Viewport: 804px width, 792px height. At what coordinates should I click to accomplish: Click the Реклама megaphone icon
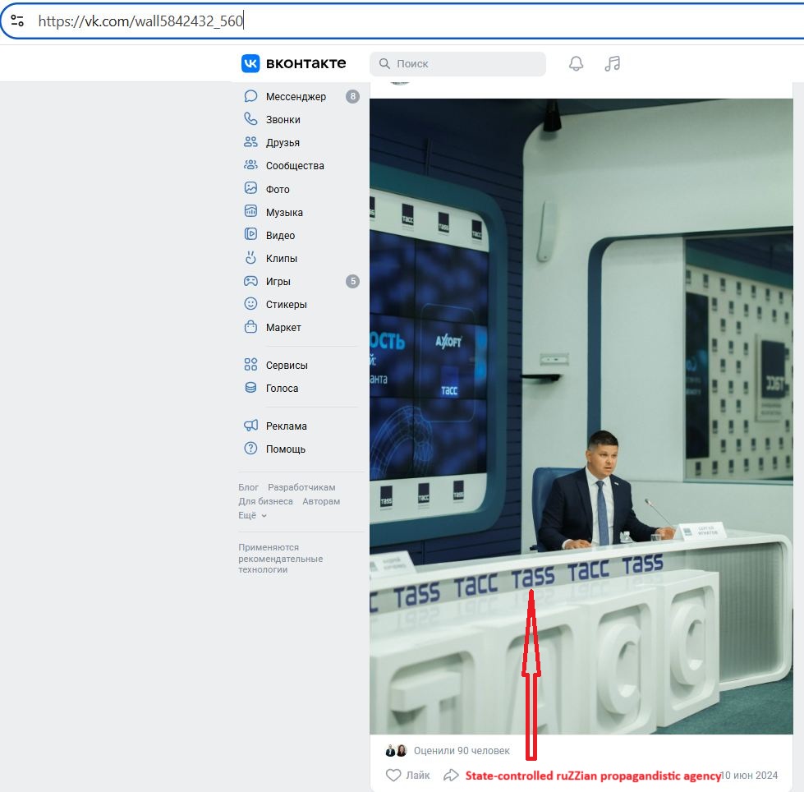[x=251, y=426]
